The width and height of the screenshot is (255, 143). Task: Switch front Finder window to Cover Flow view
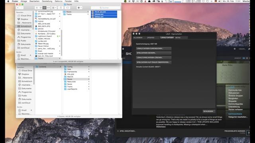point(48,8)
